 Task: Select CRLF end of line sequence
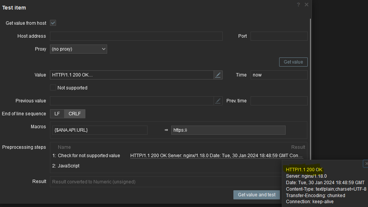pyautogui.click(x=75, y=114)
